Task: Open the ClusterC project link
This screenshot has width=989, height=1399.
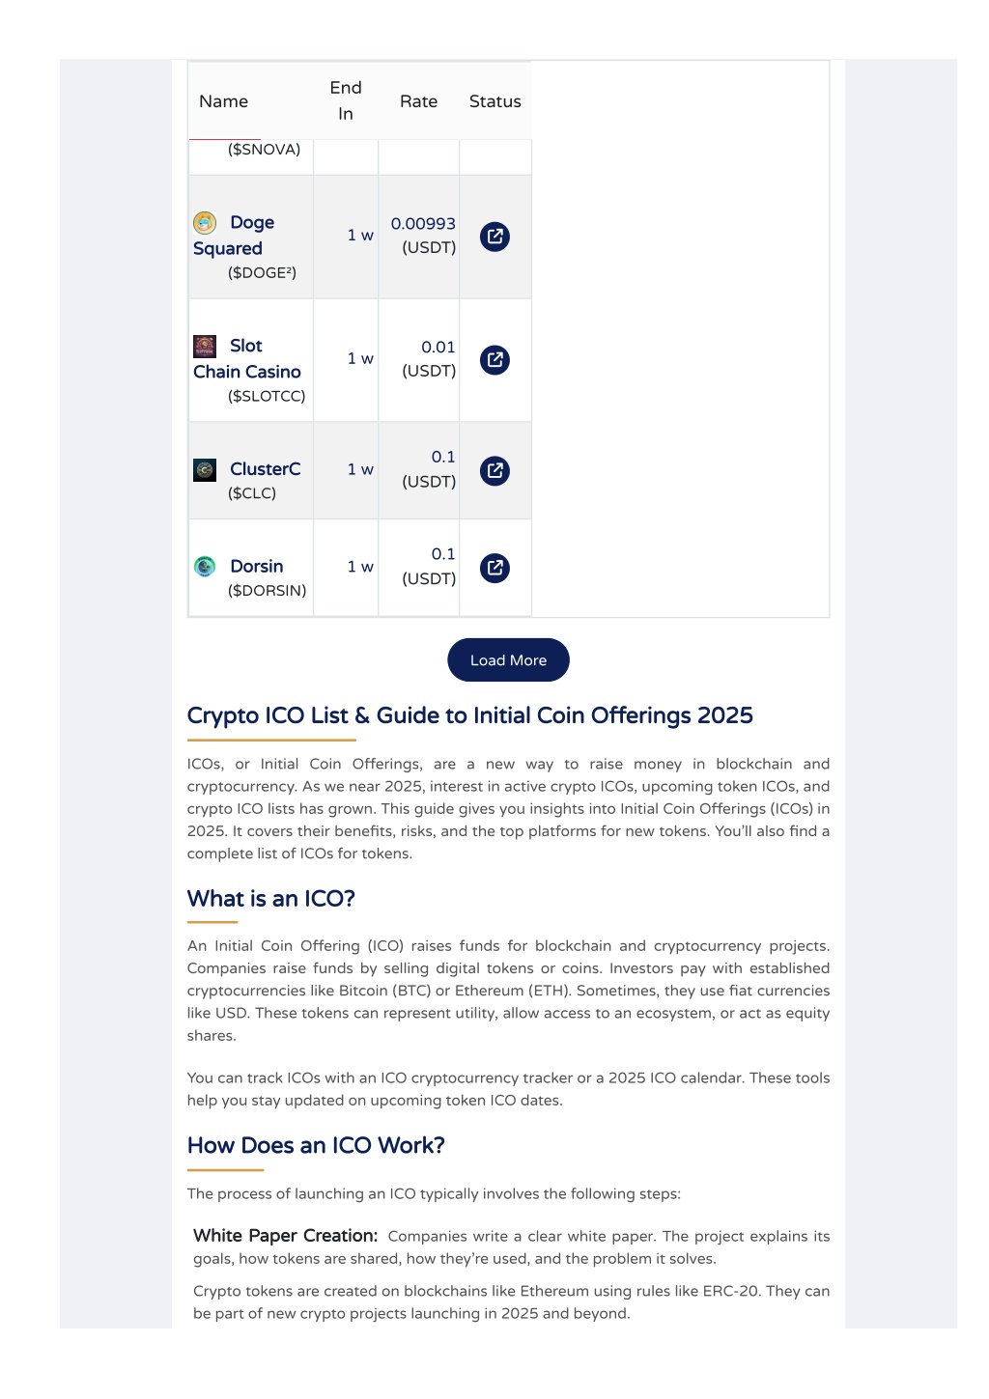Action: 265,469
